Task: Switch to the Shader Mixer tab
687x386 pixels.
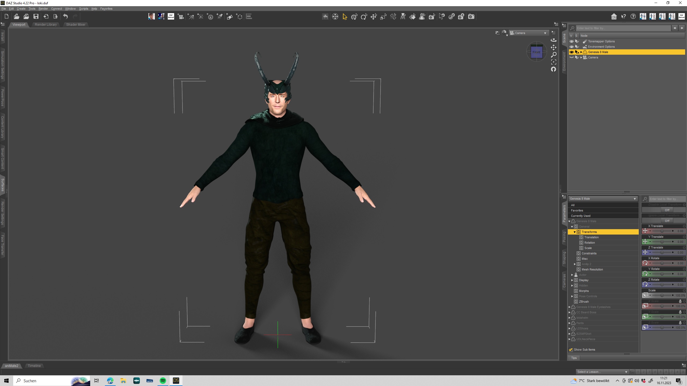Action: 76,24
